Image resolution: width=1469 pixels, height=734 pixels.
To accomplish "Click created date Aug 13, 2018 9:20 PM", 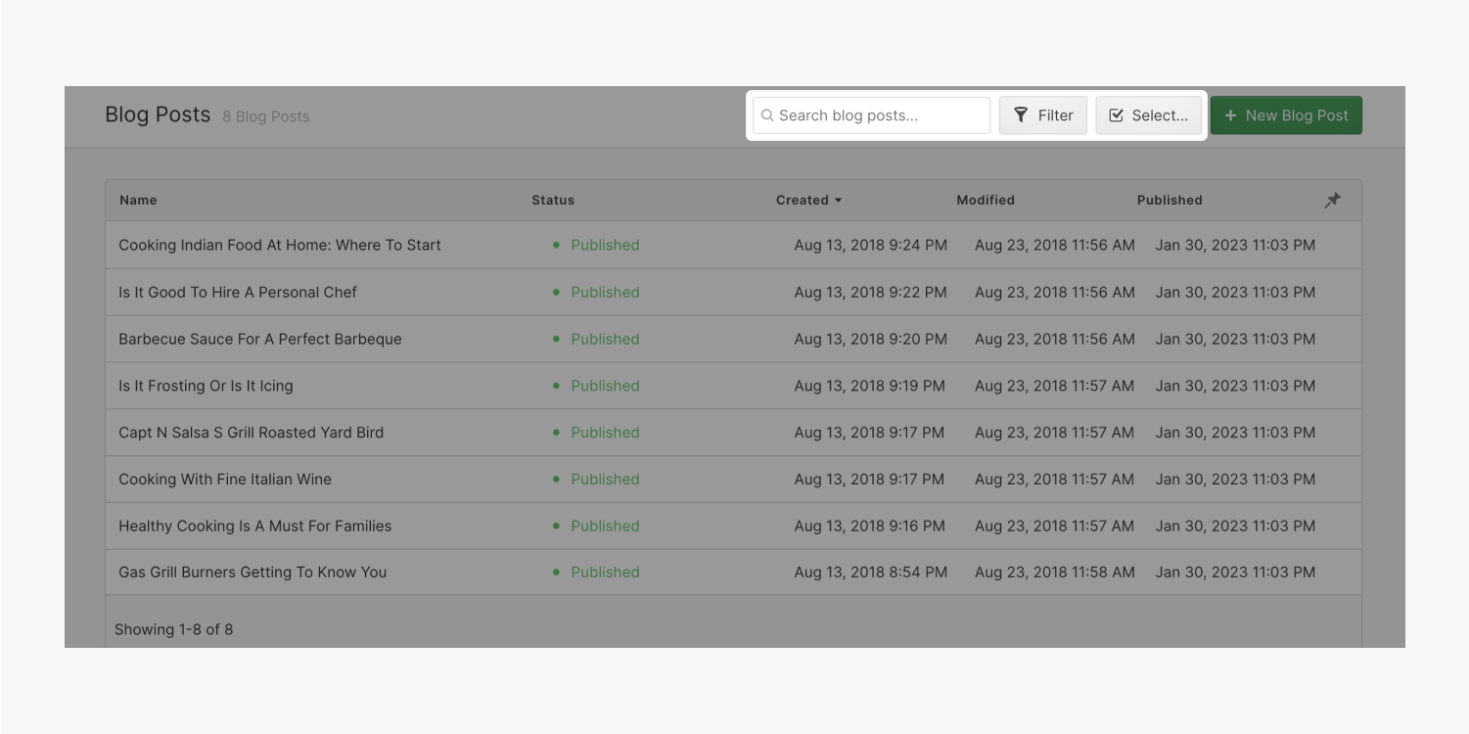I will click(871, 339).
